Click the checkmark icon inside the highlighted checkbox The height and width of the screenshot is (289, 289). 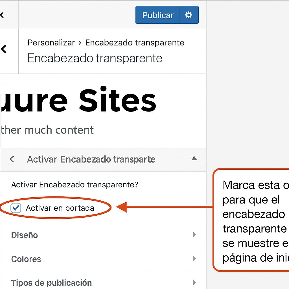tap(16, 208)
